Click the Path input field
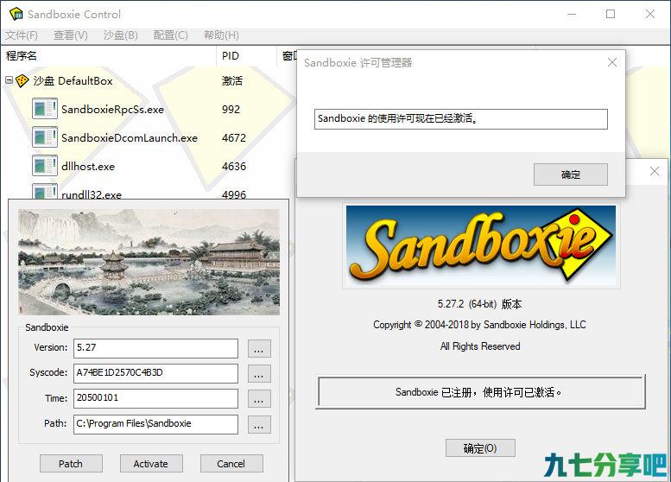 tap(155, 424)
